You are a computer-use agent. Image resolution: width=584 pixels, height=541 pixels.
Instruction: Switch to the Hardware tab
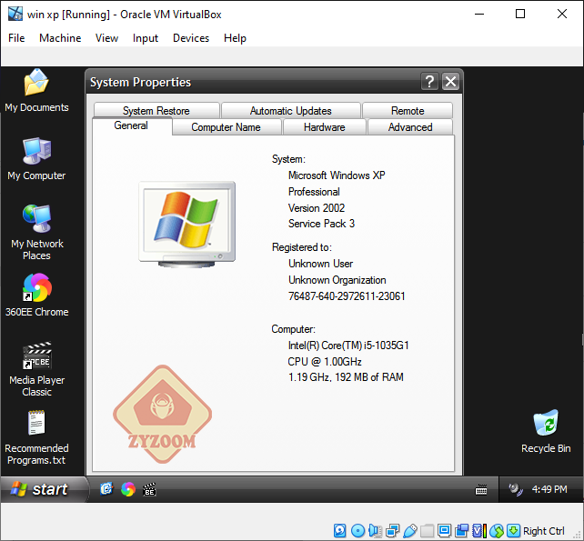325,127
